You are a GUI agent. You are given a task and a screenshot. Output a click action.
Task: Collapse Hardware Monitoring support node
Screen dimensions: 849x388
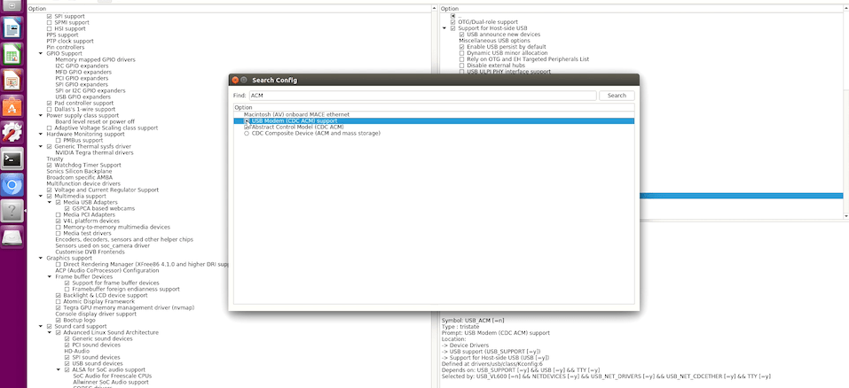coord(41,134)
